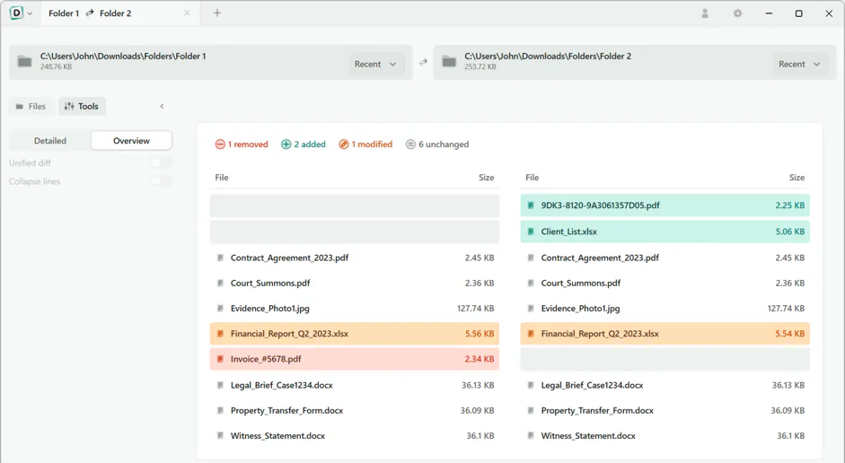
Task: Toggle the Collapse lines switch
Action: click(x=160, y=181)
